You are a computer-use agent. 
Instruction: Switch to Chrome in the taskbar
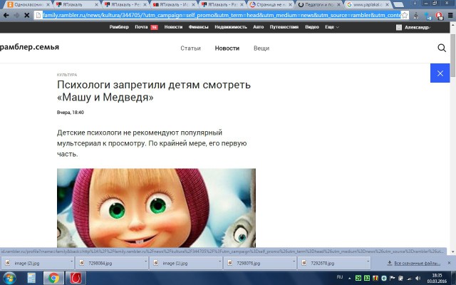[53, 279]
